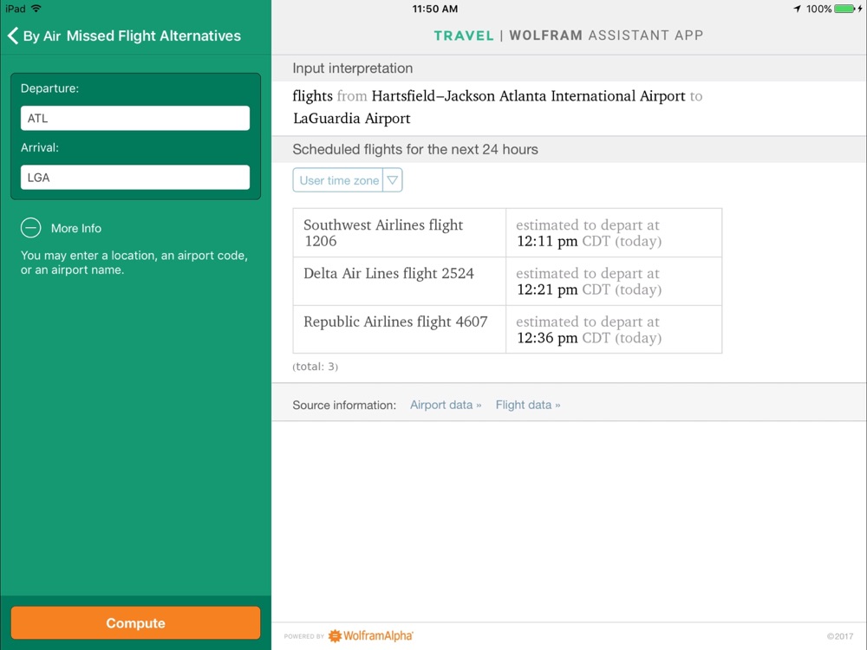Tap the Departure: label

click(49, 88)
